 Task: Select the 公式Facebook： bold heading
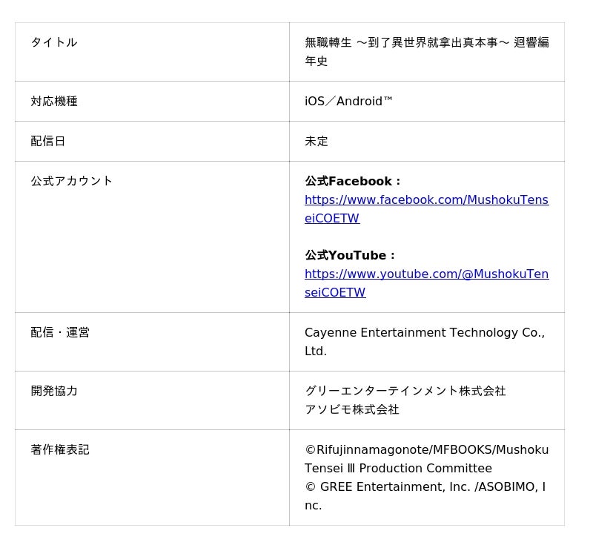(353, 181)
